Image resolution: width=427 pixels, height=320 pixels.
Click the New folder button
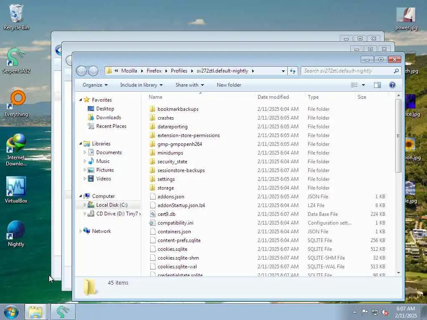(229, 85)
